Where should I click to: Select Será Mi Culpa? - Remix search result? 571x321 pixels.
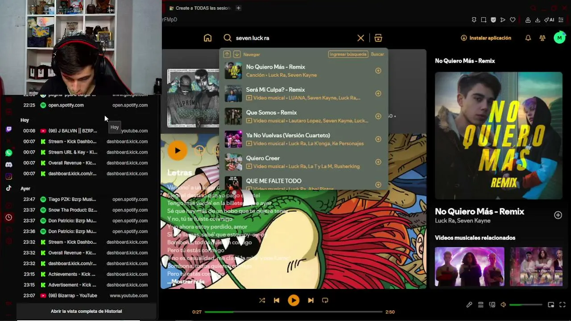point(303,93)
